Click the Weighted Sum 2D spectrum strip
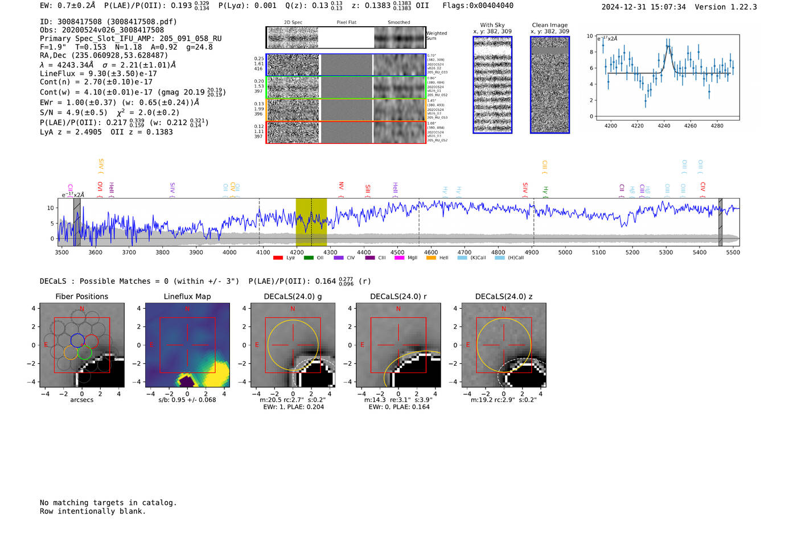 (346, 38)
